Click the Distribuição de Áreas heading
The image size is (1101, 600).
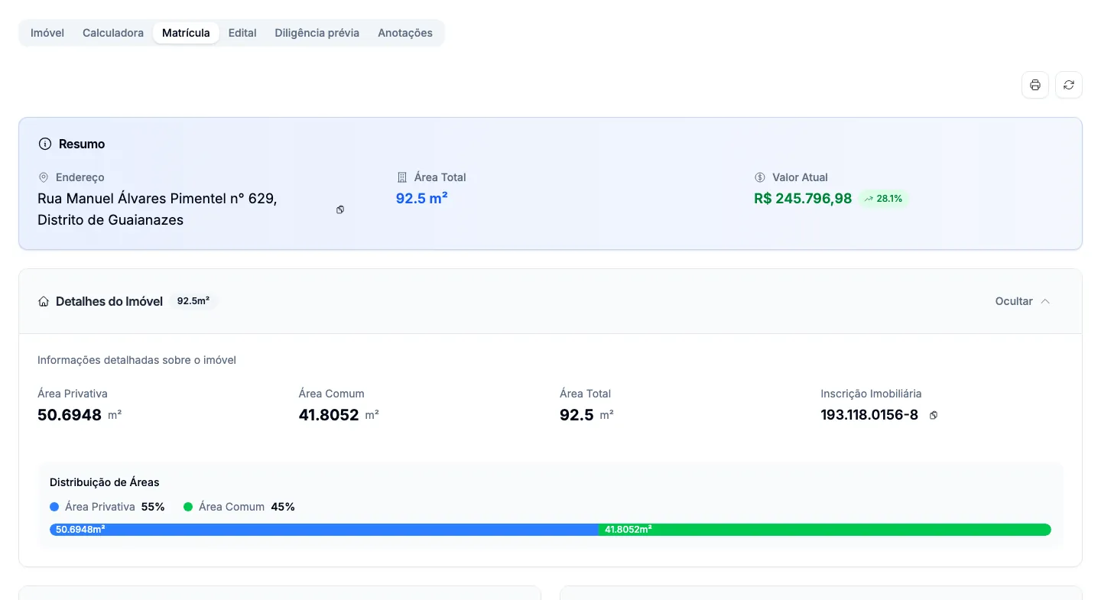(105, 482)
